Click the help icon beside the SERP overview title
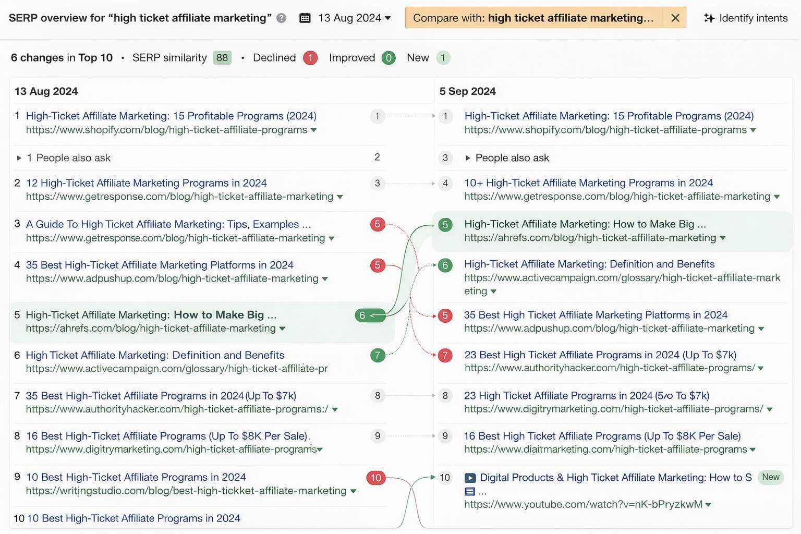The width and height of the screenshot is (801, 534). click(x=281, y=18)
